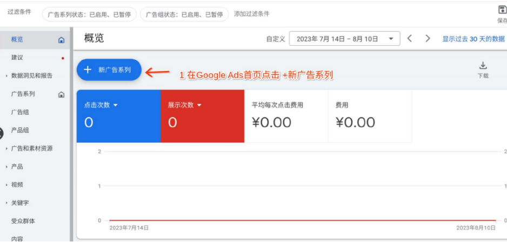Click 显示过去 30 天的数据 link
This screenshot has height=242, width=507.
tap(473, 39)
